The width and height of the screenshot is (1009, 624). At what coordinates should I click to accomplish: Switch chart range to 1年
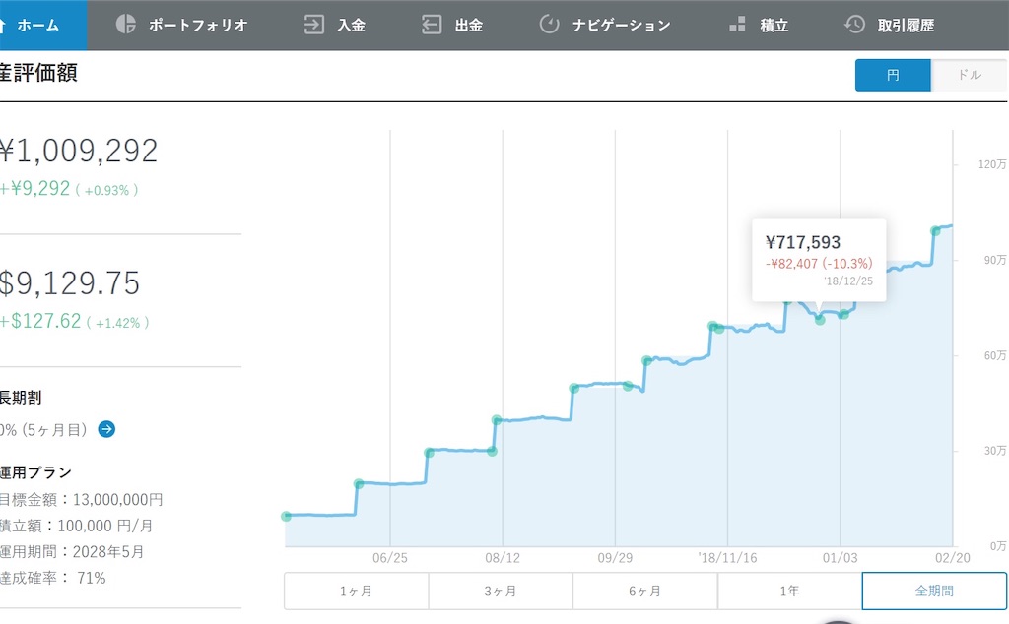789,591
